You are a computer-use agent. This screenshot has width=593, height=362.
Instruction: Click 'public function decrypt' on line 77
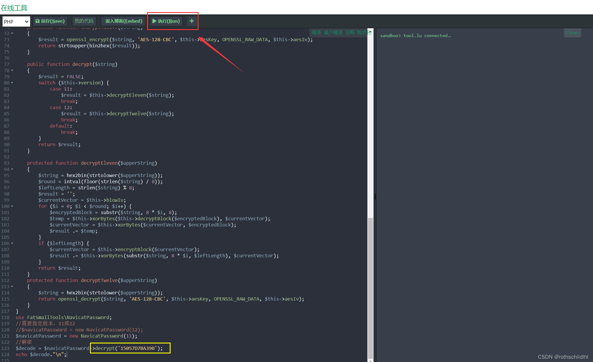pyautogui.click(x=59, y=64)
